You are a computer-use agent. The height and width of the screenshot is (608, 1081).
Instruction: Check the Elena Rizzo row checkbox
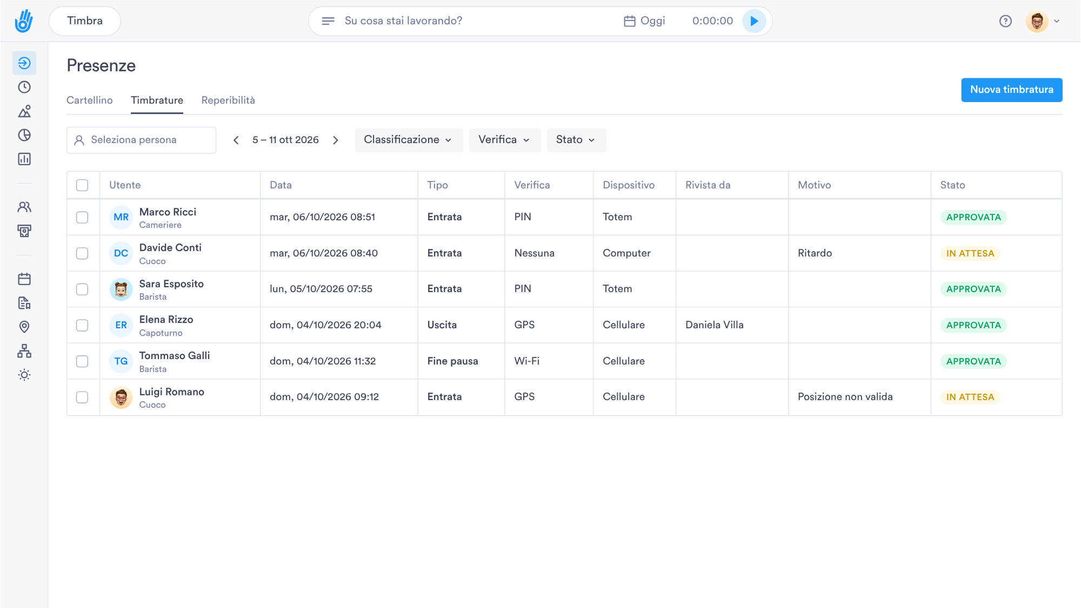pos(82,325)
